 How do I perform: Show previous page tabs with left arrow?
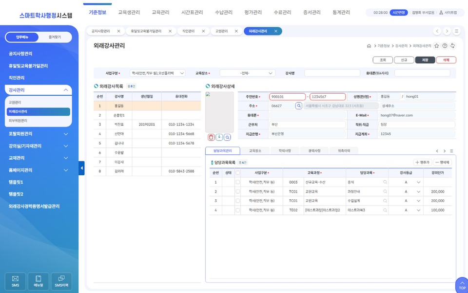click(437, 31)
